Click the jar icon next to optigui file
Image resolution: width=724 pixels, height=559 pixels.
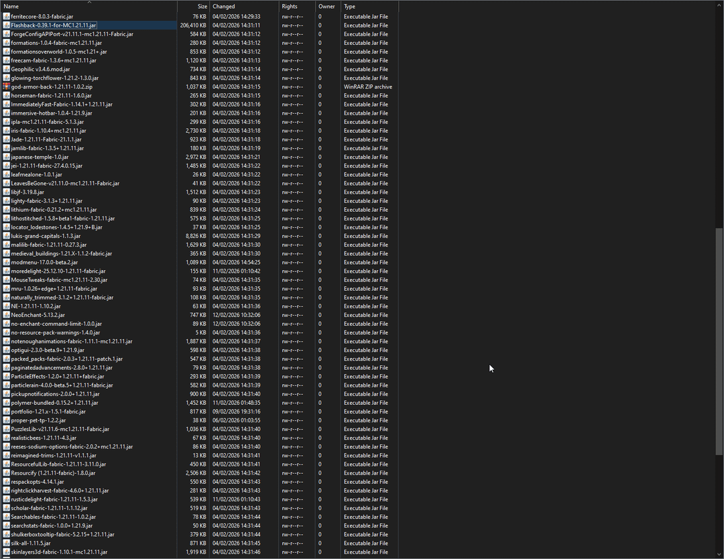(6, 350)
